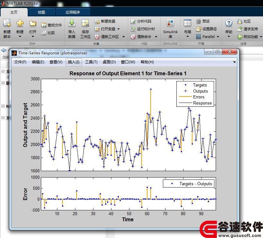
Task: Click the 帮助 question mark icon
Action: [229, 23]
